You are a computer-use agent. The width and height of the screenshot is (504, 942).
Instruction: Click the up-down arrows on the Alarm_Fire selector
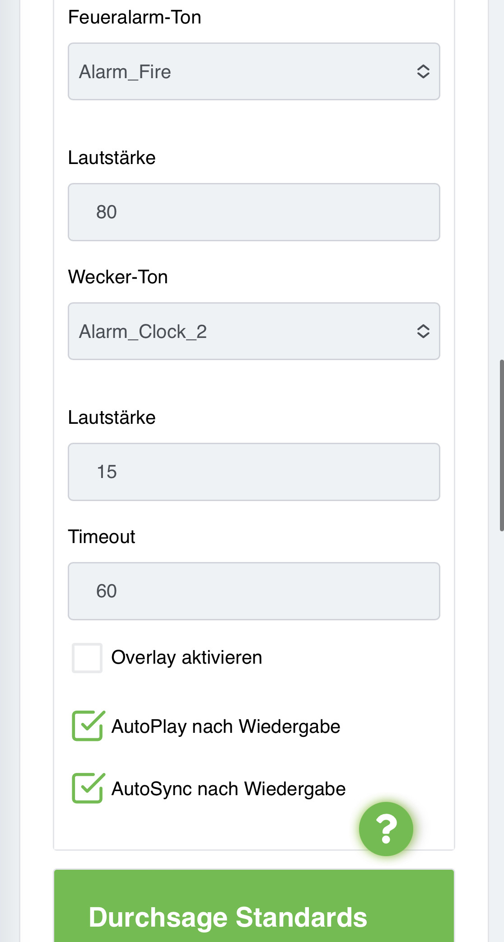(x=423, y=71)
